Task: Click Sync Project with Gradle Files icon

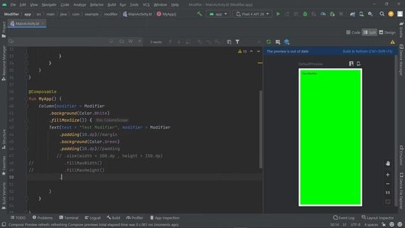Action: (352, 14)
